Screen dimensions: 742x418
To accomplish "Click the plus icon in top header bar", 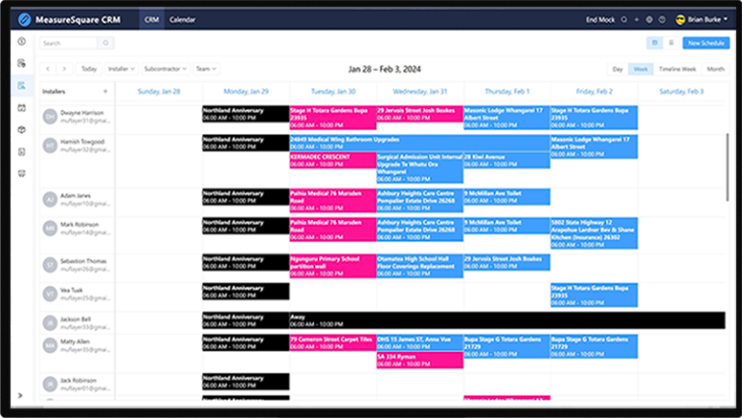I will (x=637, y=19).
